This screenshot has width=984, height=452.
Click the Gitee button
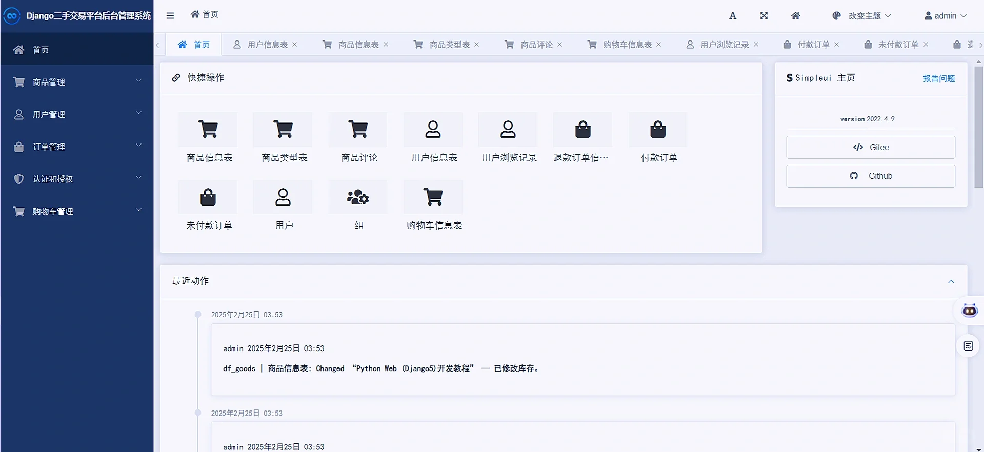871,147
